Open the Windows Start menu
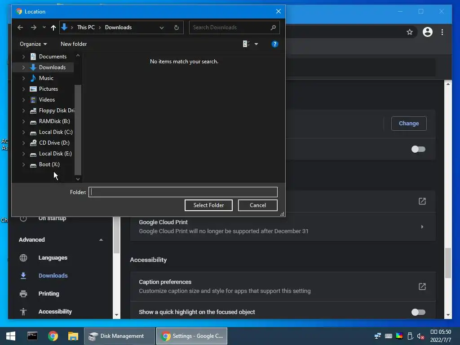The height and width of the screenshot is (345, 460). click(x=11, y=336)
